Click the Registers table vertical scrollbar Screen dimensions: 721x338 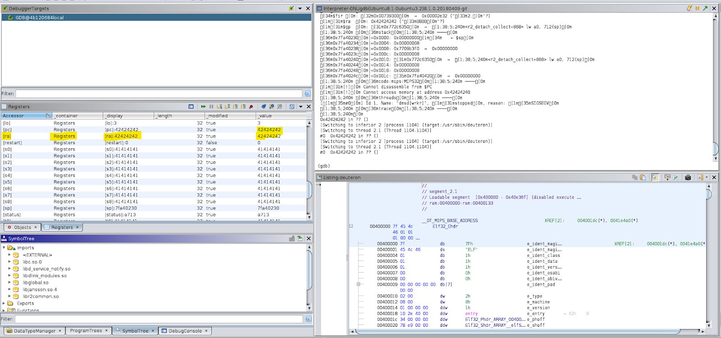(309, 189)
